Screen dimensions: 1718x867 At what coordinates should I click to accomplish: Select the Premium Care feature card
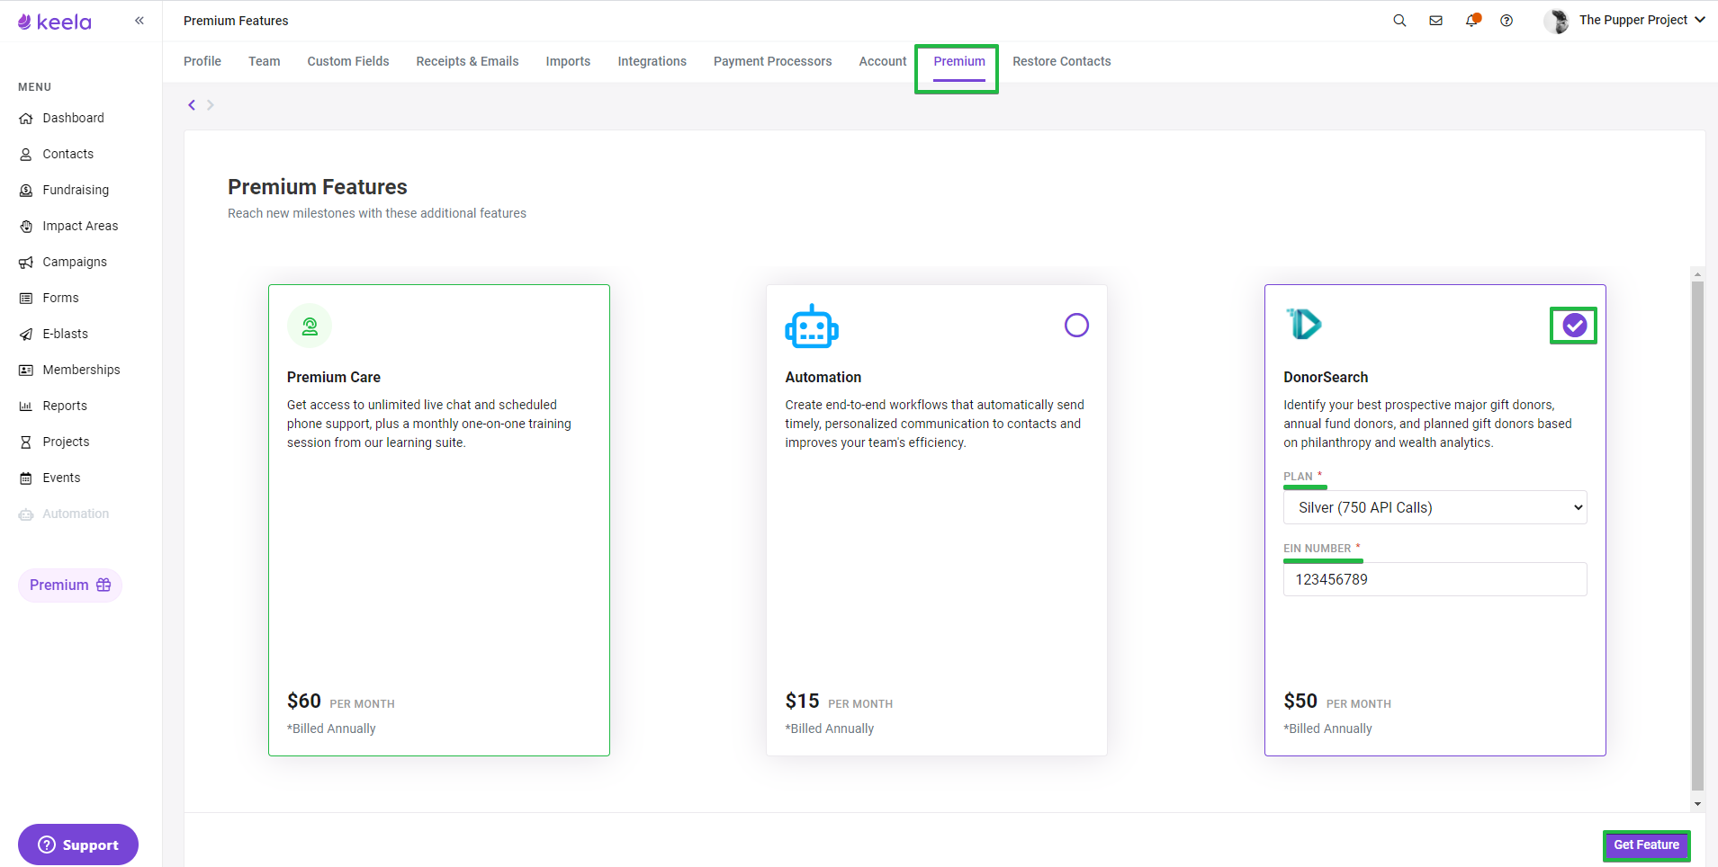click(439, 520)
